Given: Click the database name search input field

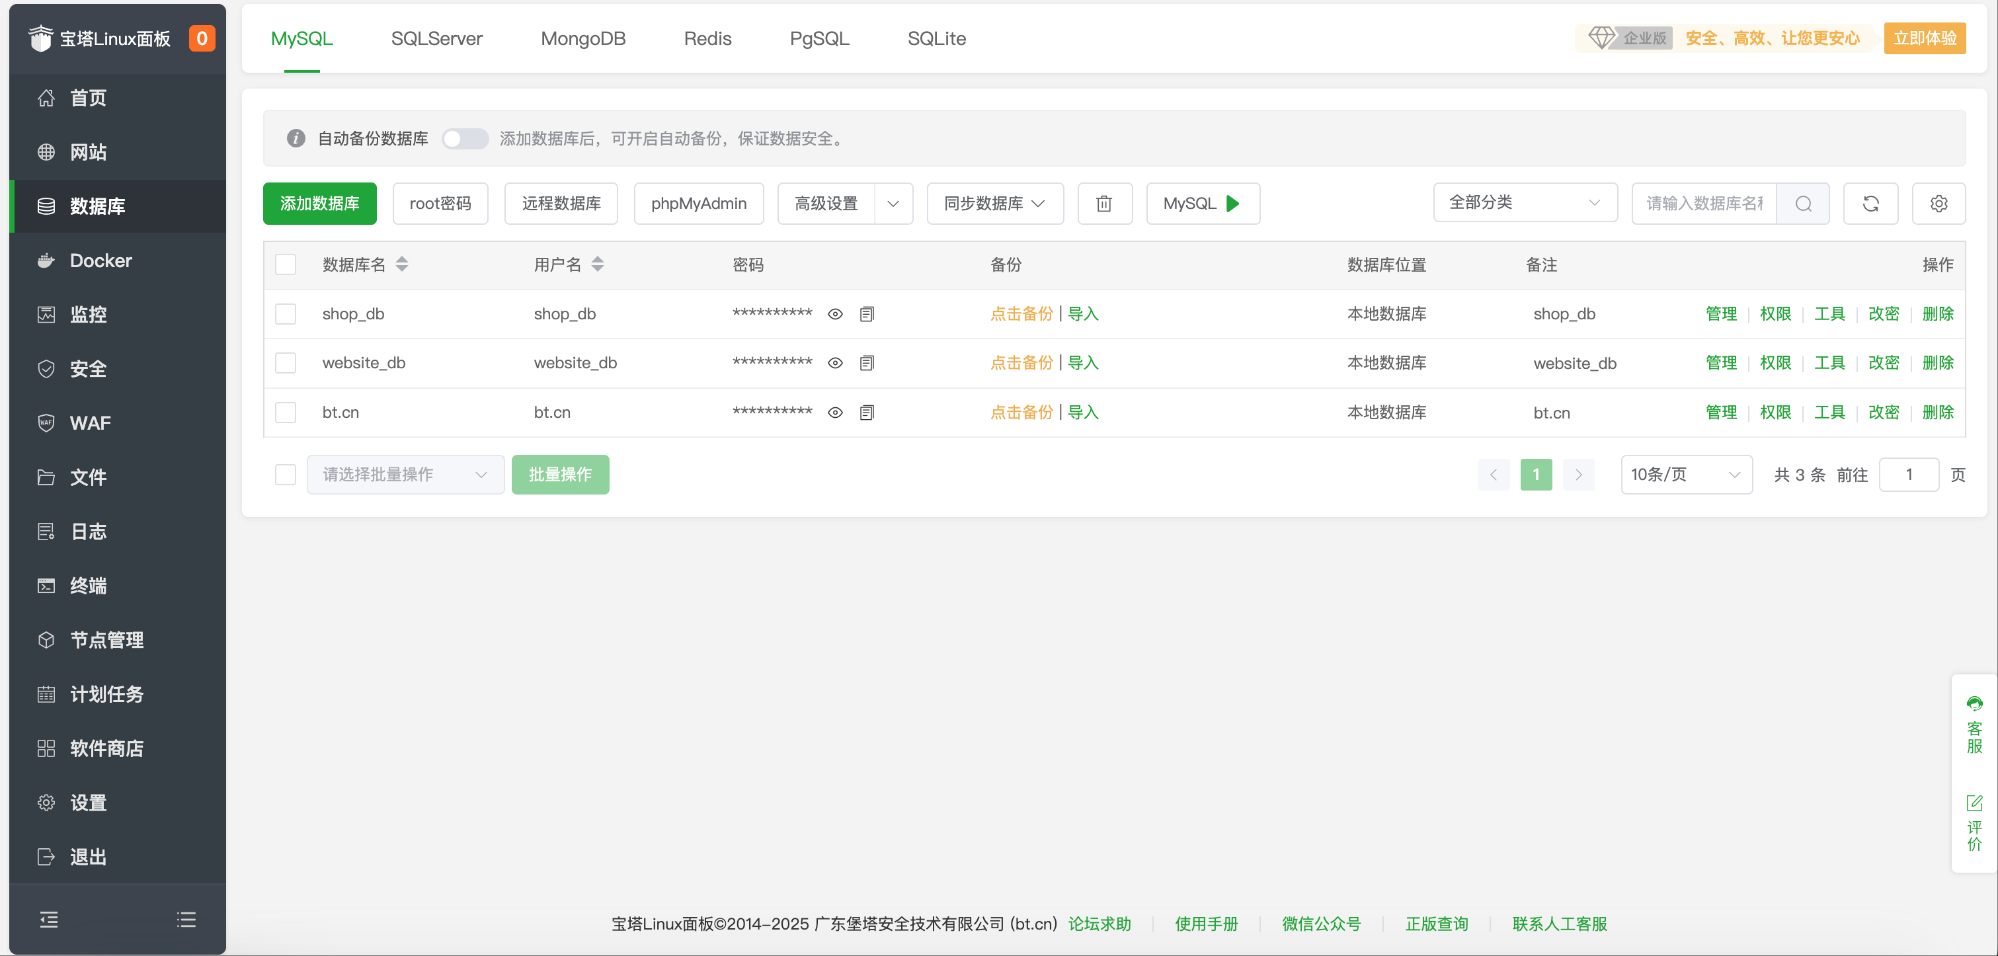Looking at the screenshot, I should pyautogui.click(x=1706, y=203).
